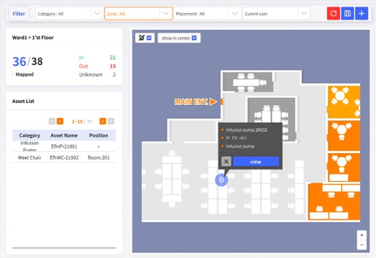
Task: Open the Current user dropdown
Action: point(276,14)
